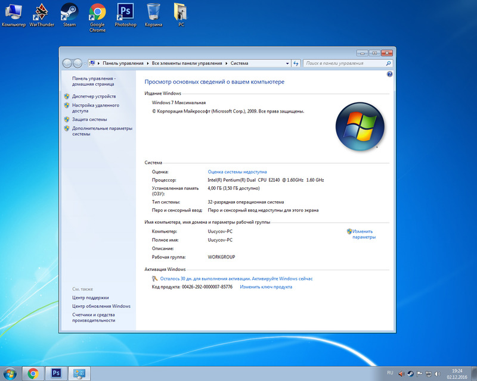The image size is (477, 381).
Task: Click the blue help question mark icon
Action: tap(389, 74)
